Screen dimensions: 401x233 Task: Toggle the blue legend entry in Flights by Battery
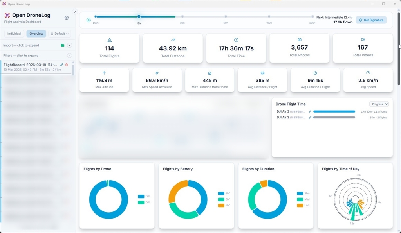tap(221, 194)
